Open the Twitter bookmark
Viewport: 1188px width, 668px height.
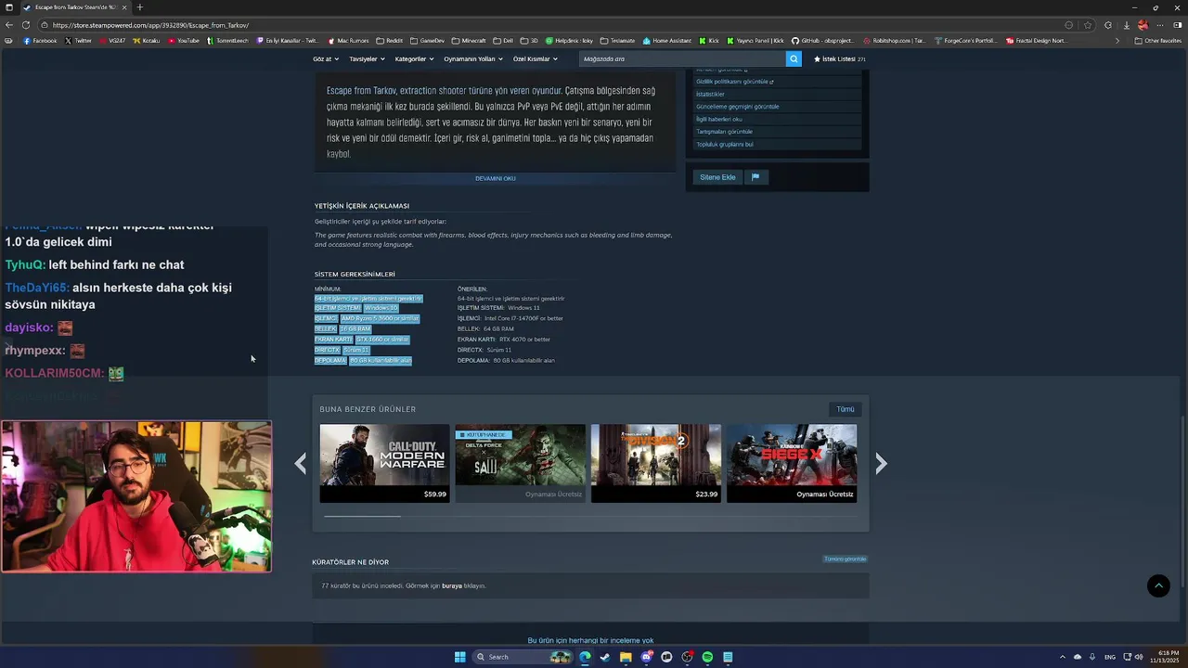tap(79, 41)
